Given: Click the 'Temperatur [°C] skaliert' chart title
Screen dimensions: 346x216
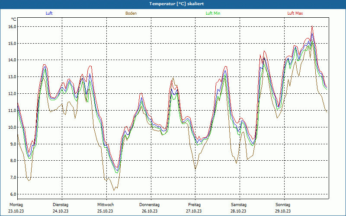Looking at the screenshot, I should click(173, 3).
